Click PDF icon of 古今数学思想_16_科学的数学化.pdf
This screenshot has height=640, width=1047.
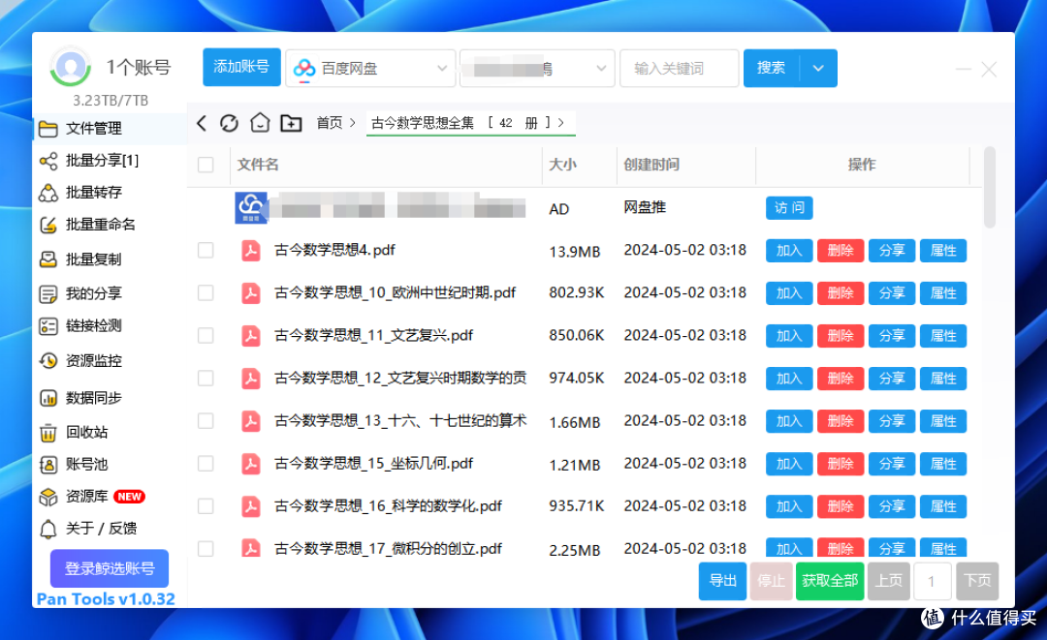[x=251, y=506]
